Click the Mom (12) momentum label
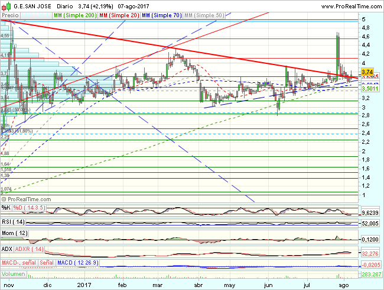Viewport: 384px width, 290px height. [x=15, y=235]
